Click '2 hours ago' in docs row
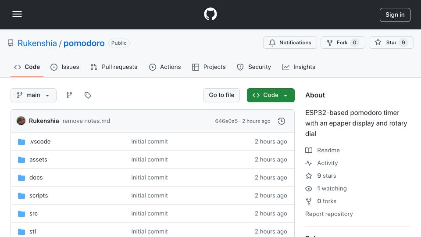This screenshot has height=237, width=421. (x=271, y=178)
